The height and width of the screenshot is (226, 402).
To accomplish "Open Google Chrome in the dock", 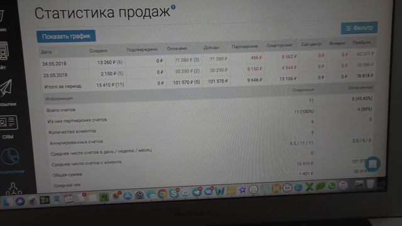I will tap(162, 194).
